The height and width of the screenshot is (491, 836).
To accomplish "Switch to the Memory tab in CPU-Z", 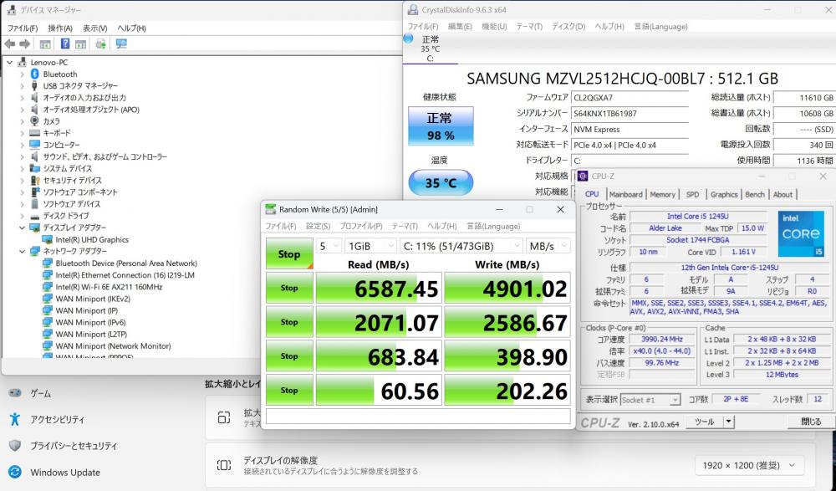I will pos(662,194).
